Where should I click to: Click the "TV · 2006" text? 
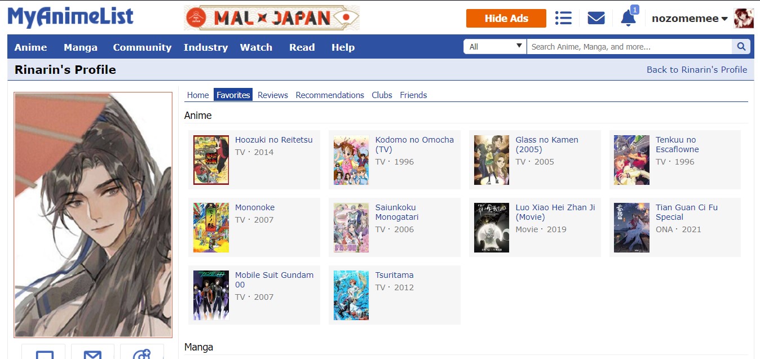[x=395, y=229]
